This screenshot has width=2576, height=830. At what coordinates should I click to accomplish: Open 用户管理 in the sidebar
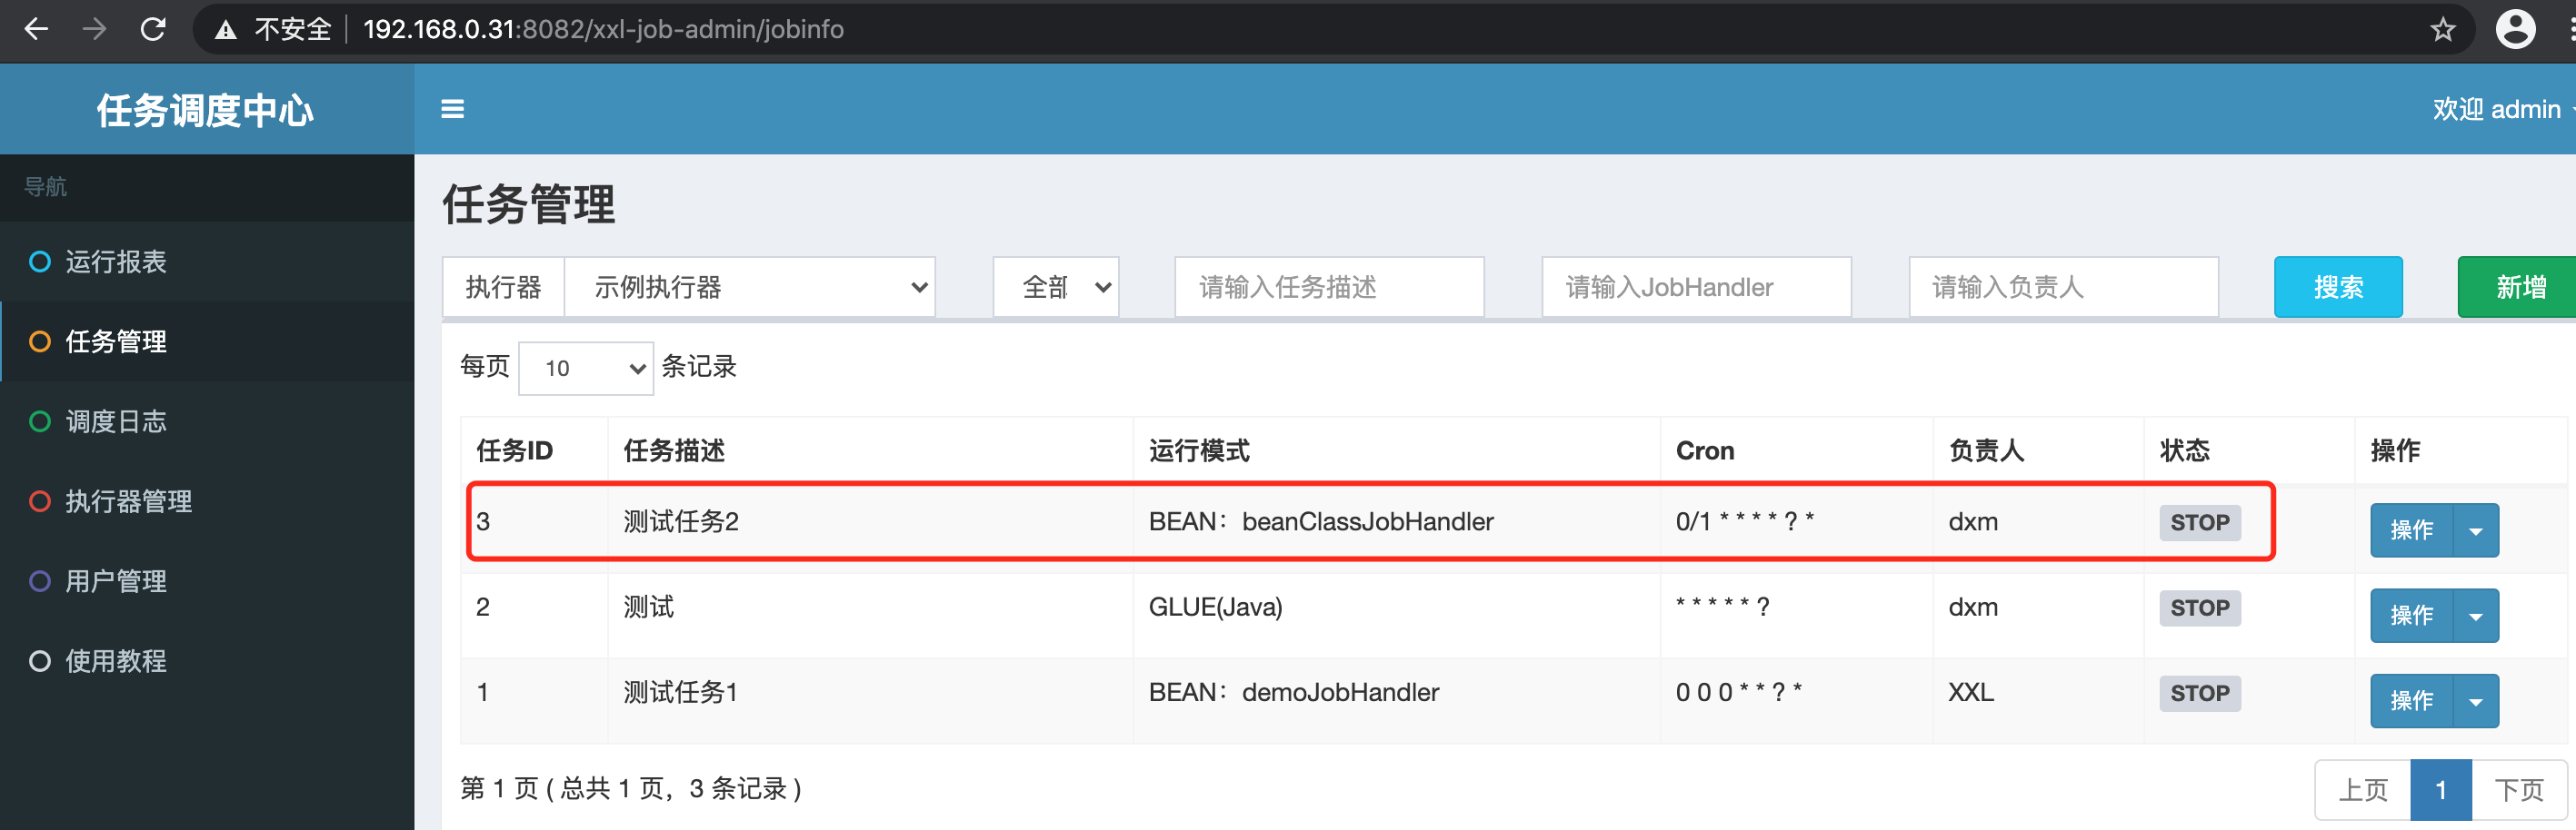pos(207,581)
